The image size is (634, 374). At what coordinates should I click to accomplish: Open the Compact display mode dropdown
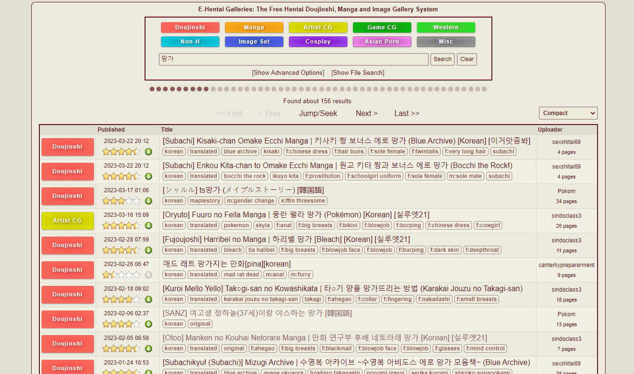568,113
